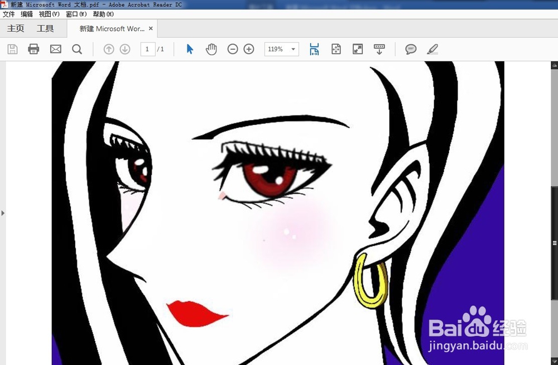Fit one full page icon

click(336, 49)
